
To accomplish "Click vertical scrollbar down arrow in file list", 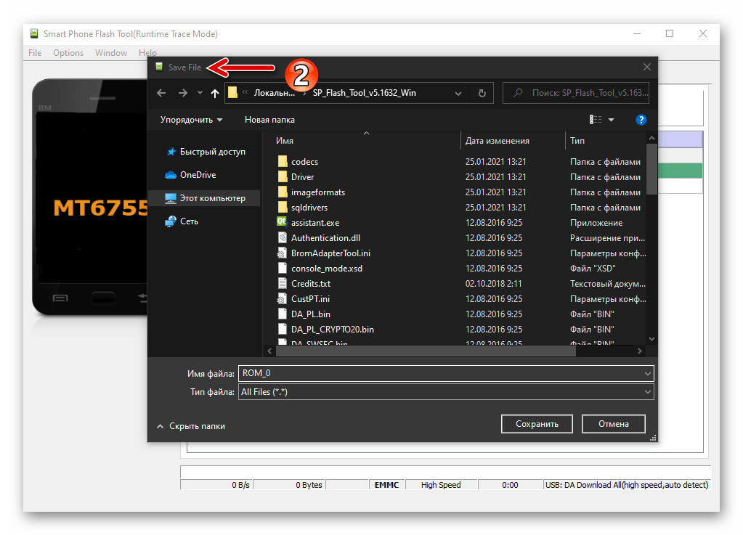I will (x=651, y=339).
